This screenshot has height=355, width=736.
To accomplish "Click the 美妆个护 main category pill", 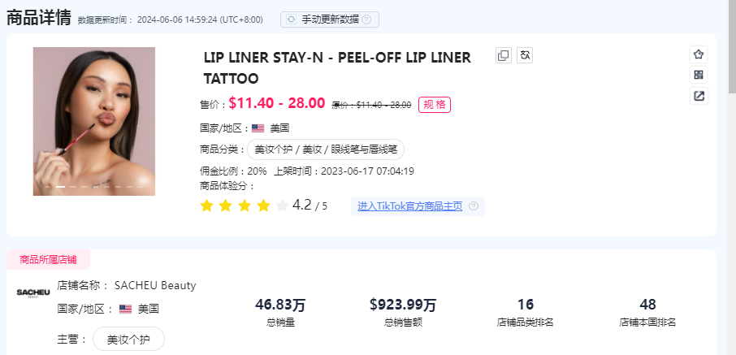I will (x=128, y=339).
